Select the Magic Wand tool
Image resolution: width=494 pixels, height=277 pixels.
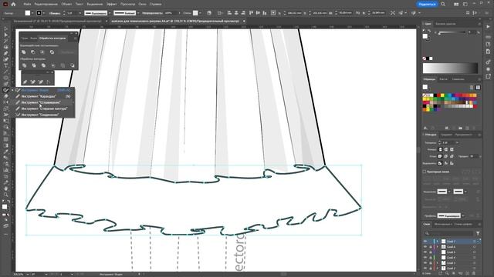tap(5, 41)
